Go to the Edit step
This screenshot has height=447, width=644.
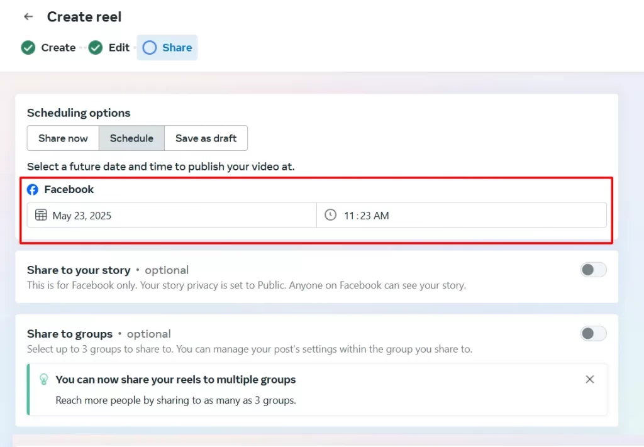click(109, 48)
